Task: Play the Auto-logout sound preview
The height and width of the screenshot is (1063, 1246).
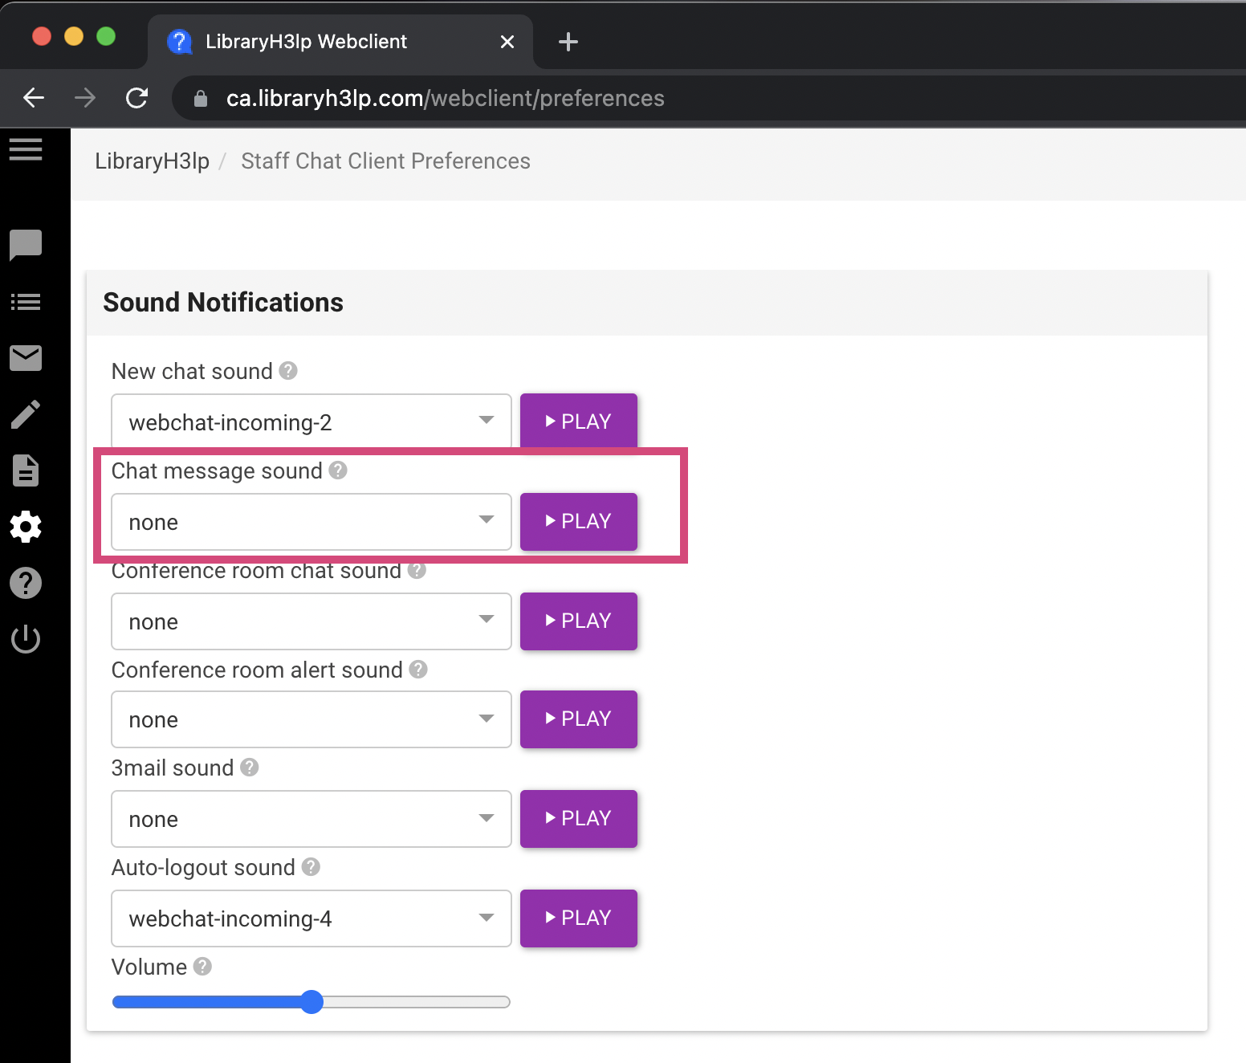Action: pyautogui.click(x=578, y=918)
